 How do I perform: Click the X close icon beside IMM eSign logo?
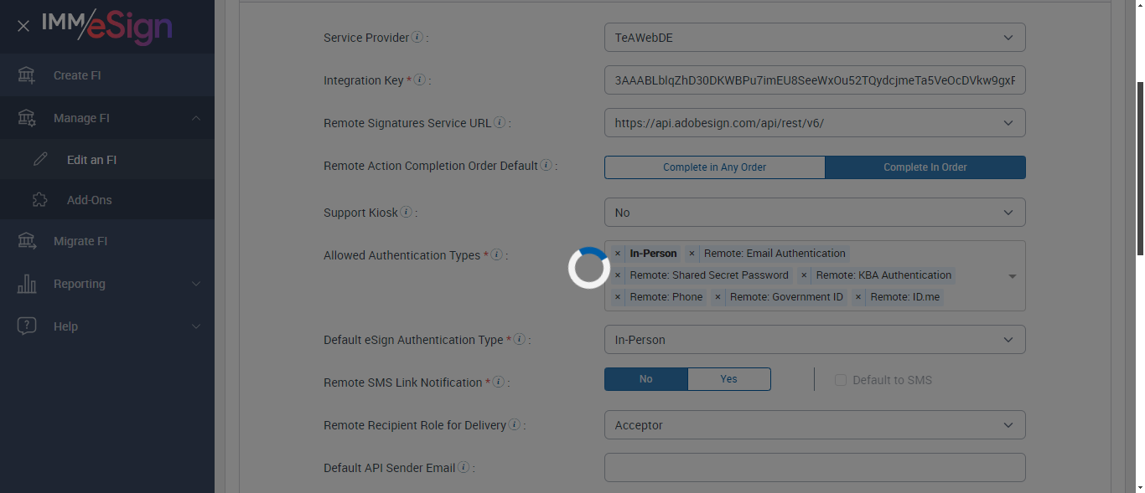(23, 26)
